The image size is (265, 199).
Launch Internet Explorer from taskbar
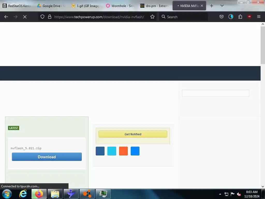tap(23, 194)
